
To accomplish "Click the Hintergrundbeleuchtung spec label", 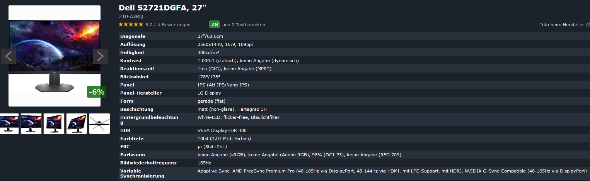I will pos(149,120).
